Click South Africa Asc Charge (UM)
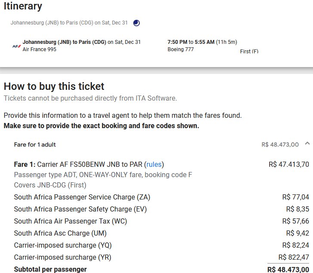Image resolution: width=313 pixels, height=273 pixels. [x=60, y=233]
